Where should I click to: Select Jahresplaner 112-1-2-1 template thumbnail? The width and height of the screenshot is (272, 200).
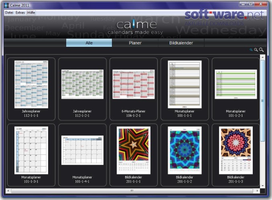(x=82, y=84)
